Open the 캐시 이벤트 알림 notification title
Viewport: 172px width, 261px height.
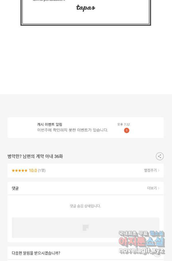50,124
